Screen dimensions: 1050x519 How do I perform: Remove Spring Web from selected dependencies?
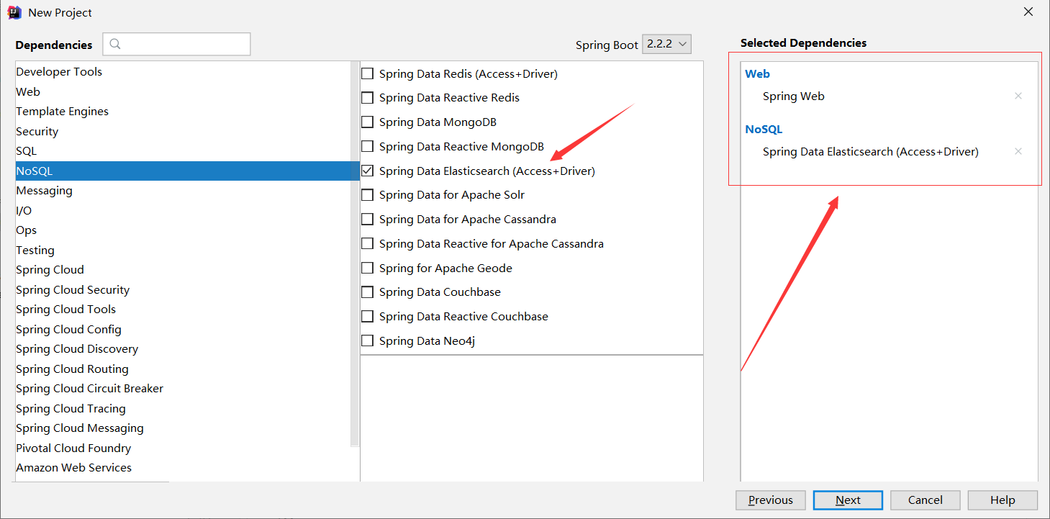(x=1018, y=95)
